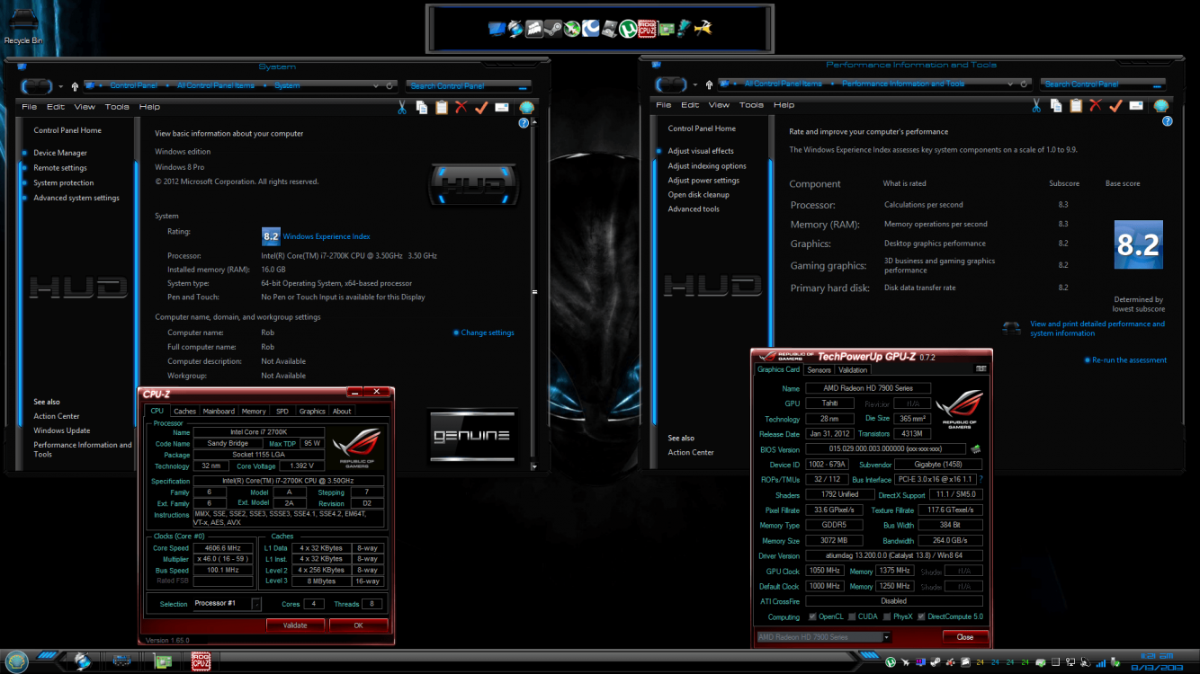Click the envelope icon in Performance window toolbar
The height and width of the screenshot is (674, 1200).
click(1136, 106)
